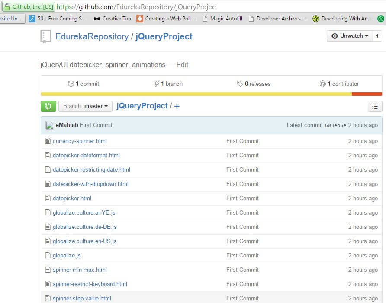View the 1 contributor page
Viewport: 386px width, 303px height.
tap(339, 84)
